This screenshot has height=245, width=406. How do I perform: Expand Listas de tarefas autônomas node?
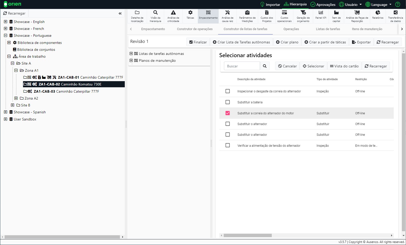[131, 54]
